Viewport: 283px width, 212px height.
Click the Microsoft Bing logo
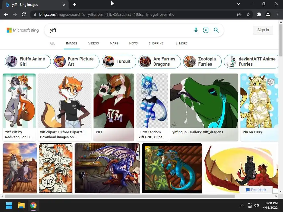(x=23, y=30)
